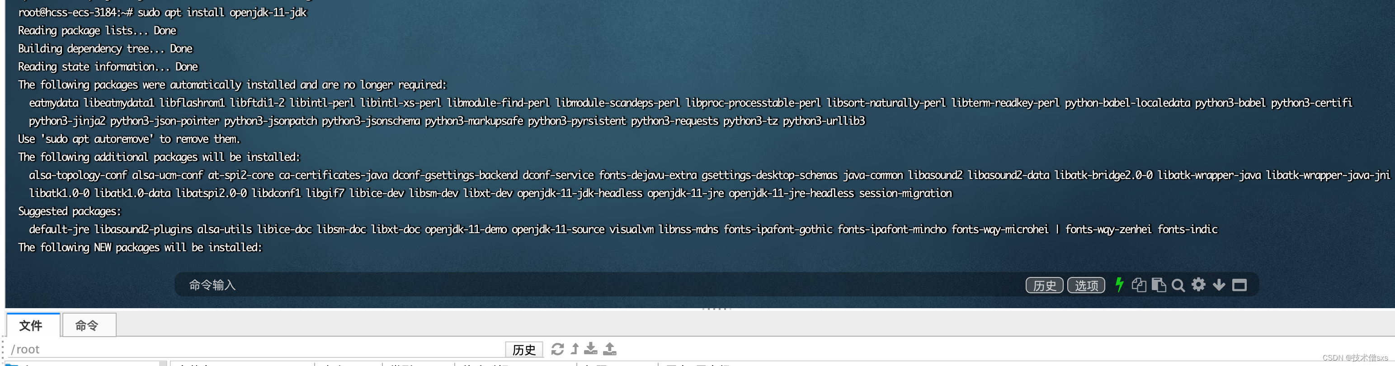Click the line 'Reading state information... Done'
This screenshot has height=366, width=1395.
(x=108, y=66)
